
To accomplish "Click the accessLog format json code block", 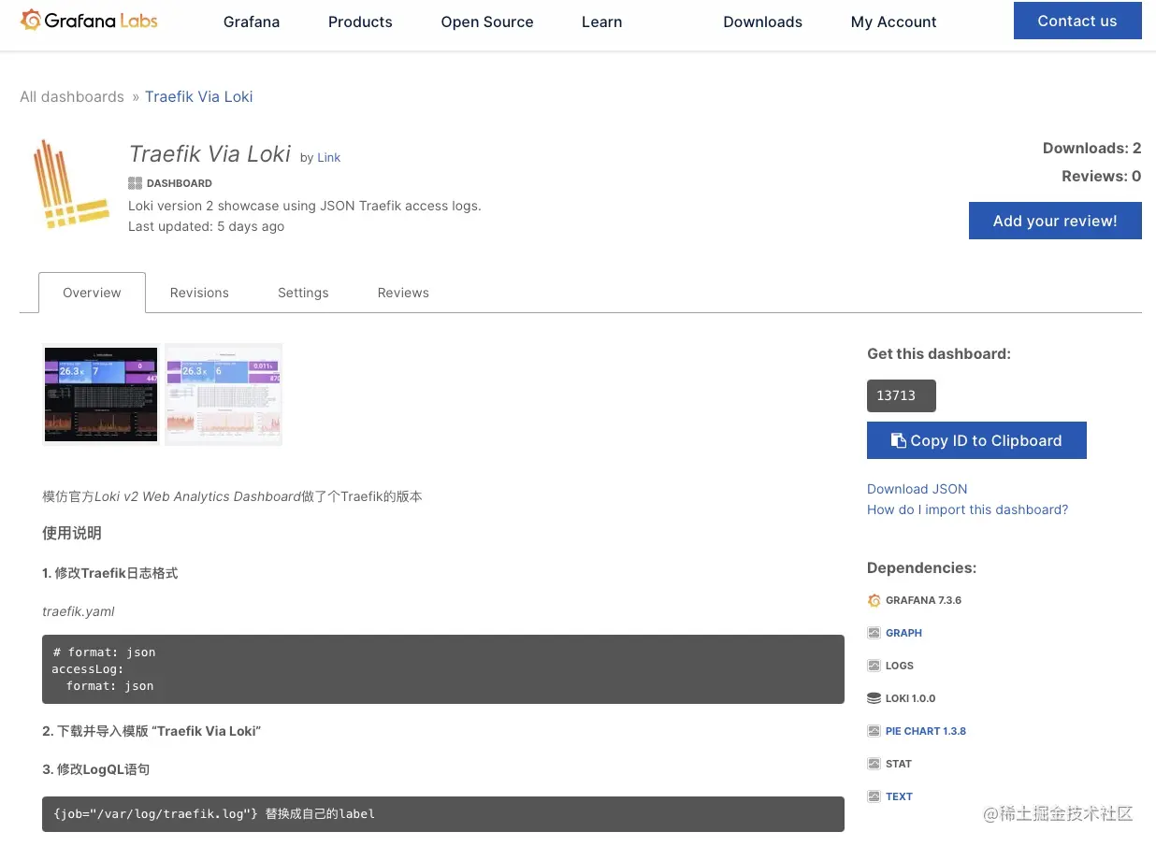I will (443, 669).
